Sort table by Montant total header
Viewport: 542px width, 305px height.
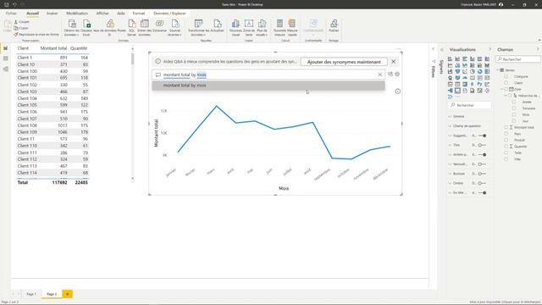pyautogui.click(x=53, y=48)
